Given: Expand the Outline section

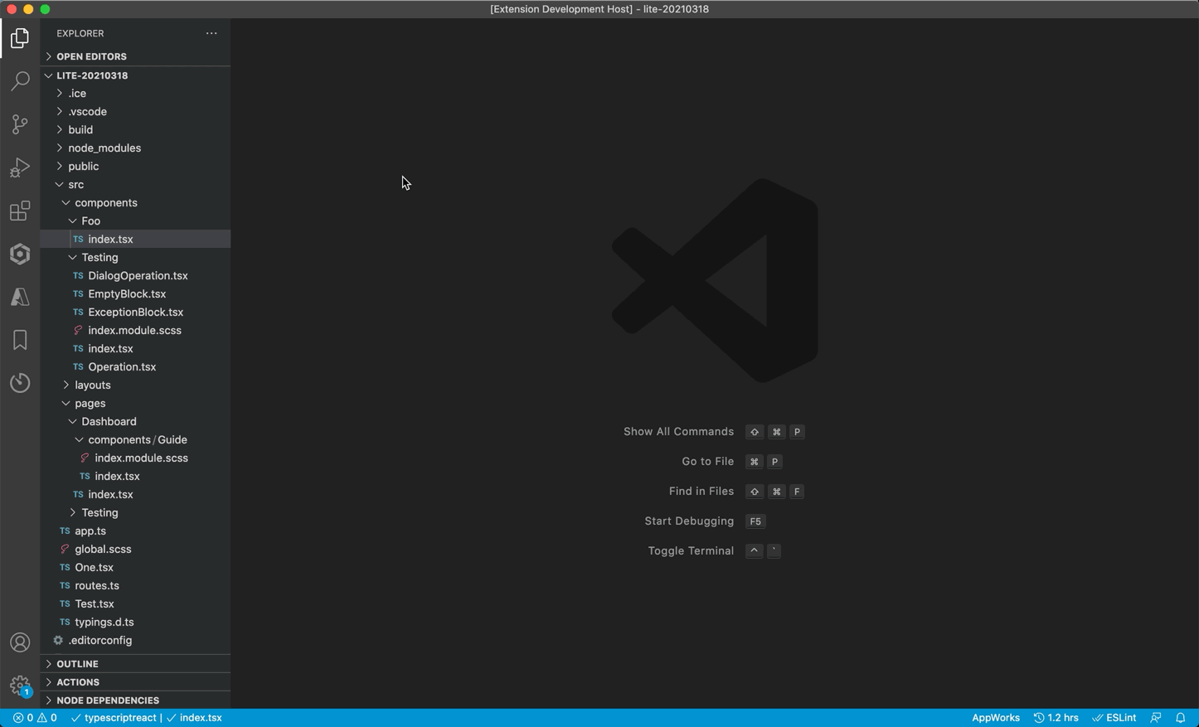Looking at the screenshot, I should pyautogui.click(x=135, y=664).
